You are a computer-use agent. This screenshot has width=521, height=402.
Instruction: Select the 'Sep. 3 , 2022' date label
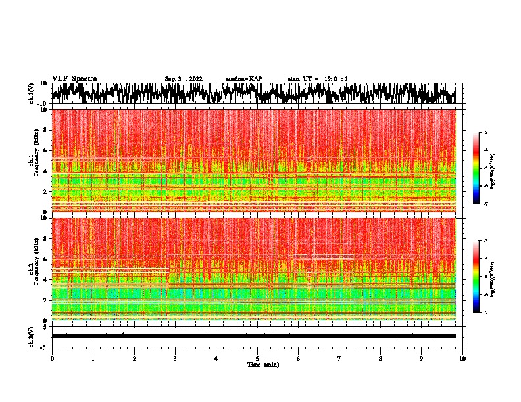click(184, 79)
